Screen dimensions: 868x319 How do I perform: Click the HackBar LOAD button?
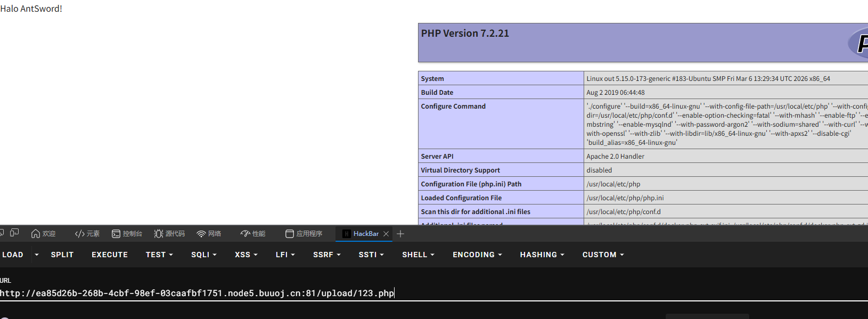point(12,255)
